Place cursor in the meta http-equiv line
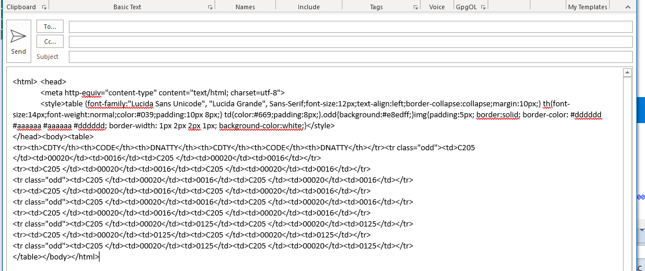645x271 pixels. 163,92
